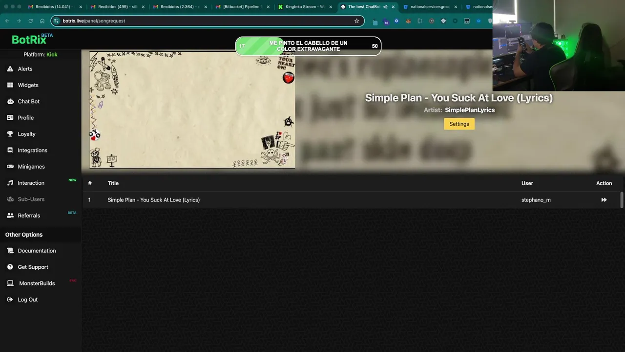Screen dimensions: 625x352
Task: Open the Widgets grid icon
Action: tap(10, 85)
